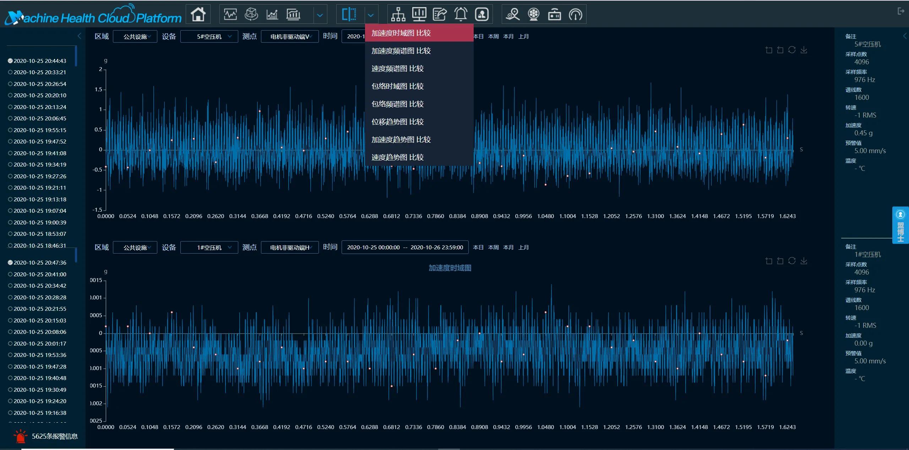Screen dimensions: 909x450
Task: Open the waveform monitor icon
Action: (x=230, y=15)
